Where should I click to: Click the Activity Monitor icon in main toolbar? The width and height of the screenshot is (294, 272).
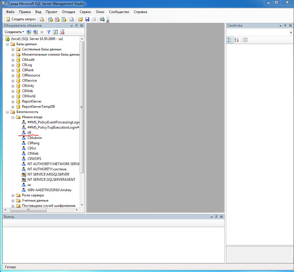pyautogui.click(x=102, y=19)
